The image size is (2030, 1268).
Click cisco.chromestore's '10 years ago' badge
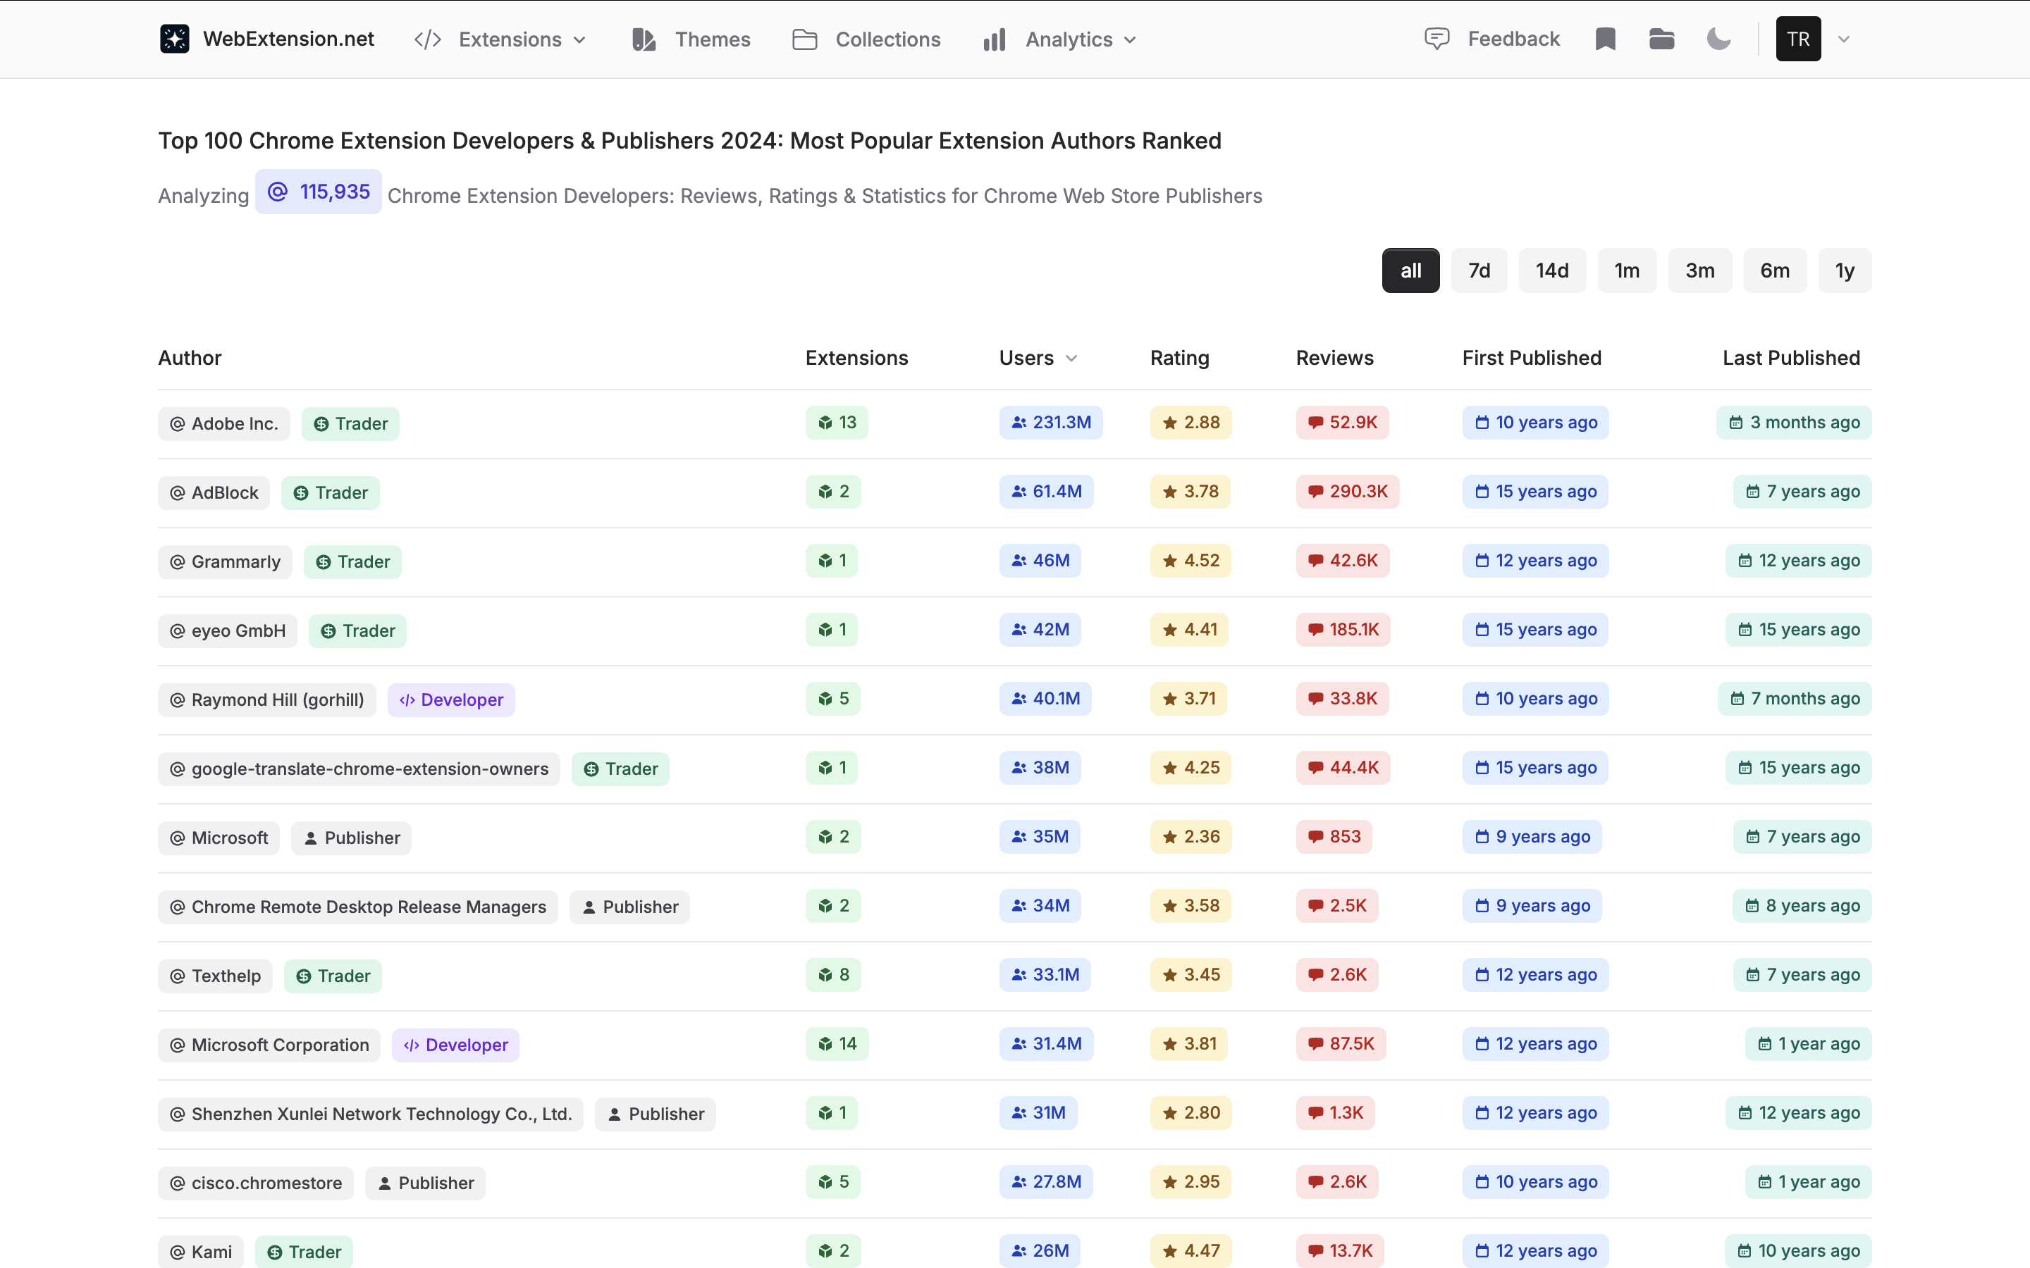[x=1536, y=1181]
